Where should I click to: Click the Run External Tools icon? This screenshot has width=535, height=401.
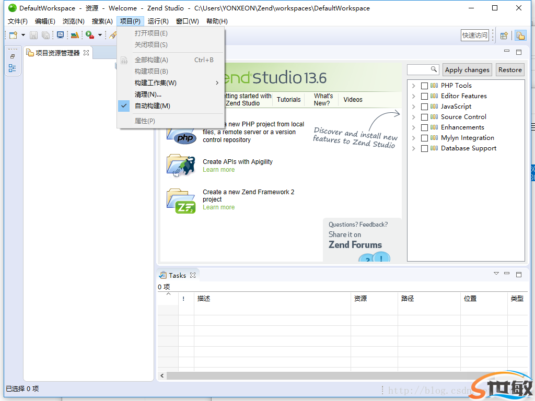click(90, 35)
